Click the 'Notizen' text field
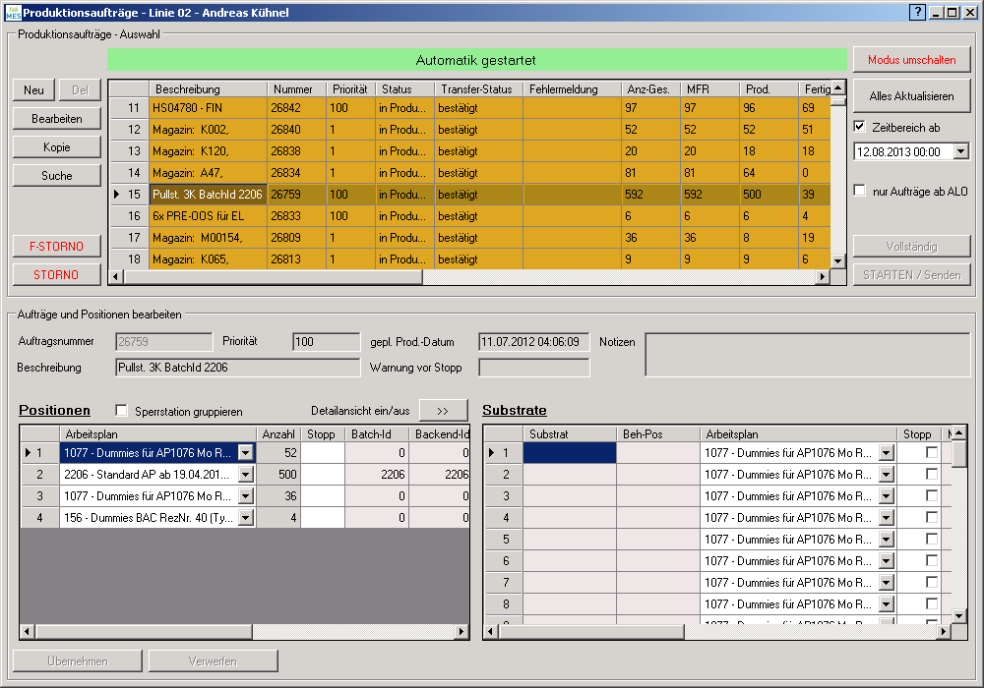The width and height of the screenshot is (984, 688). [807, 355]
